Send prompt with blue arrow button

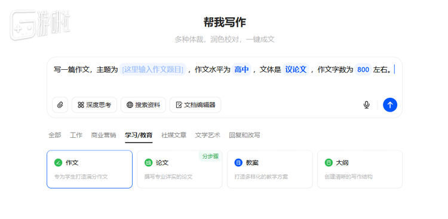[x=390, y=105]
